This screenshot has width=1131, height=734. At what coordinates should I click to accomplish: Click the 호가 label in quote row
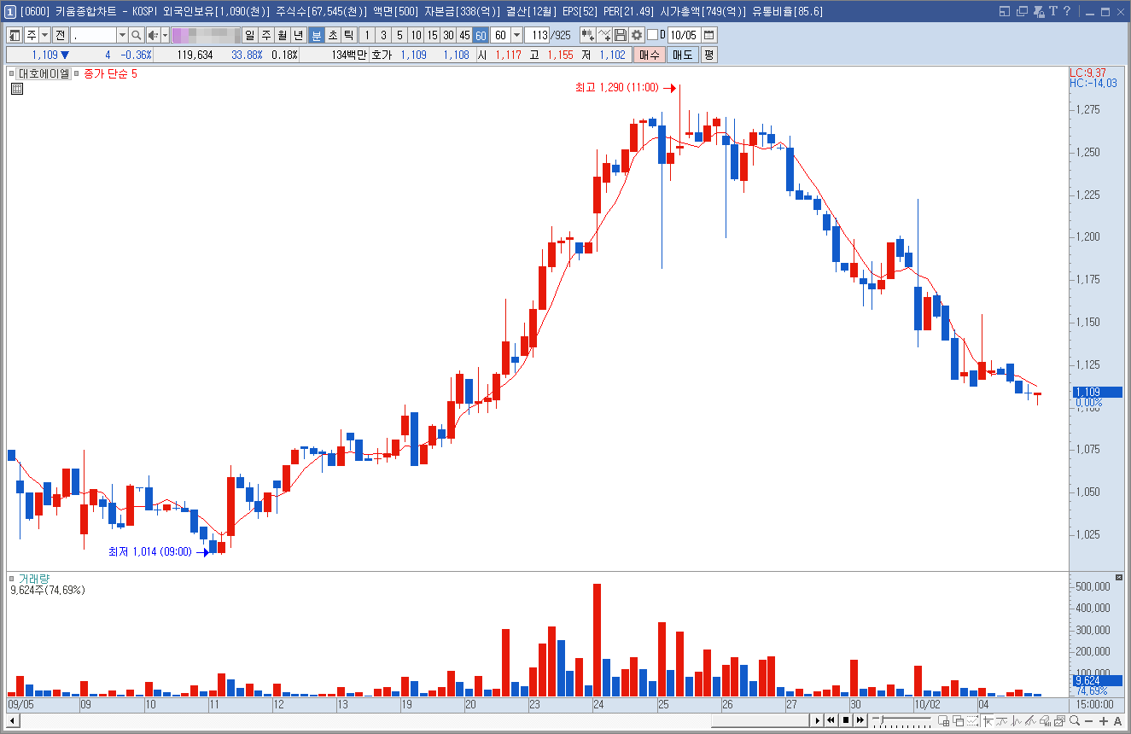(x=382, y=55)
